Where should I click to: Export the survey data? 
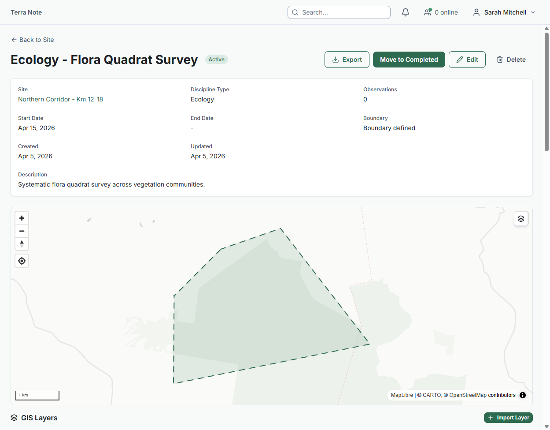coord(347,60)
